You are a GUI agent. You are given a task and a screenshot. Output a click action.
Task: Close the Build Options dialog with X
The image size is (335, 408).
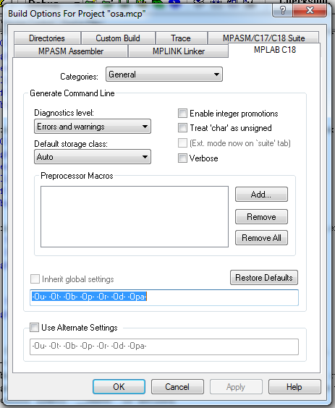(x=310, y=11)
